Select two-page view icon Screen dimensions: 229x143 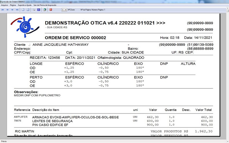(28, 10)
